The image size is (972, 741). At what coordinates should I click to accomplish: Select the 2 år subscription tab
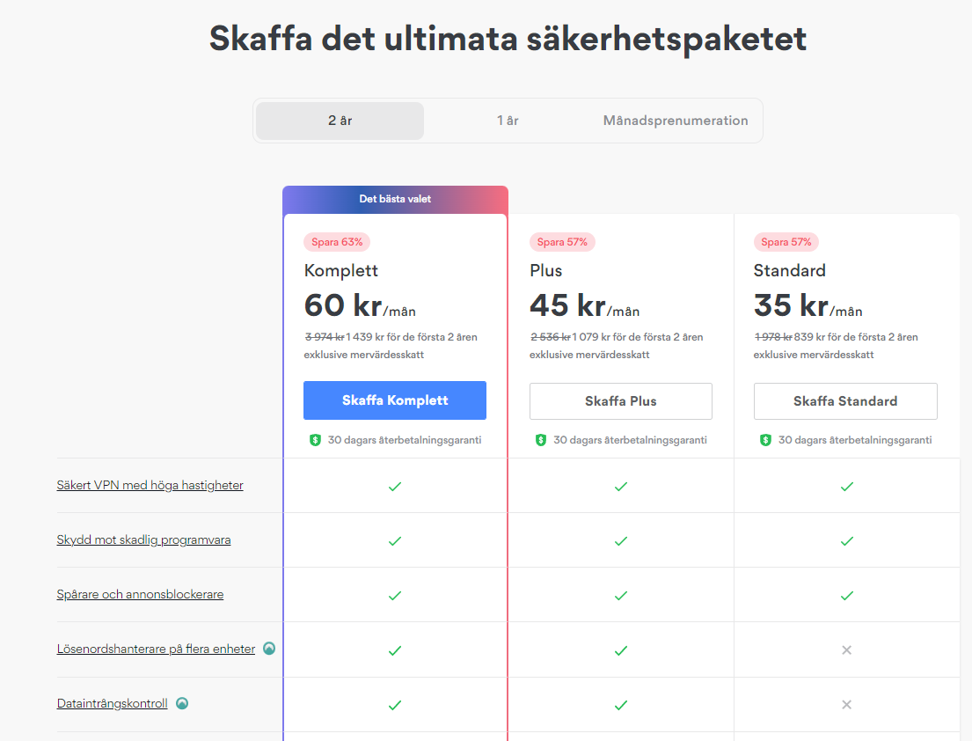coord(340,121)
